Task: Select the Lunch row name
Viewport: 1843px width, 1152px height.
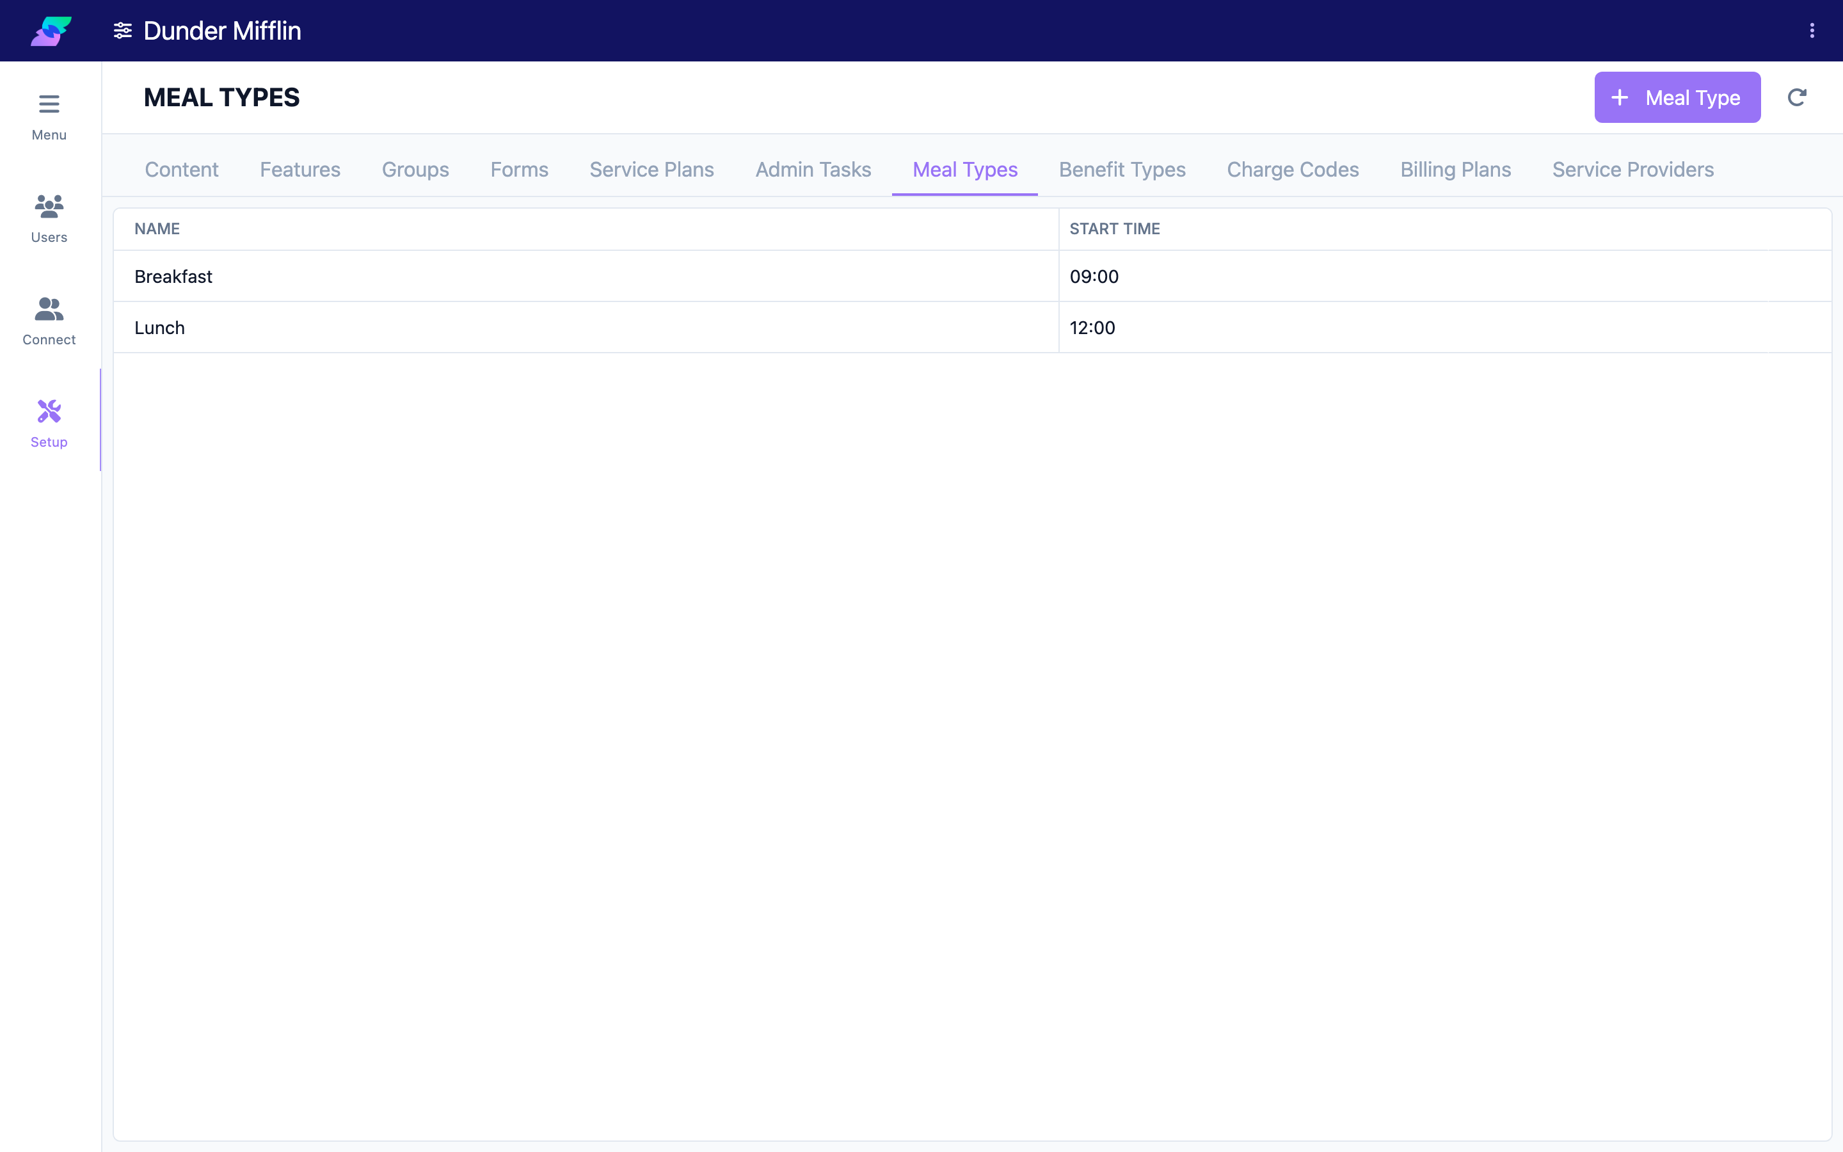Action: 160,328
